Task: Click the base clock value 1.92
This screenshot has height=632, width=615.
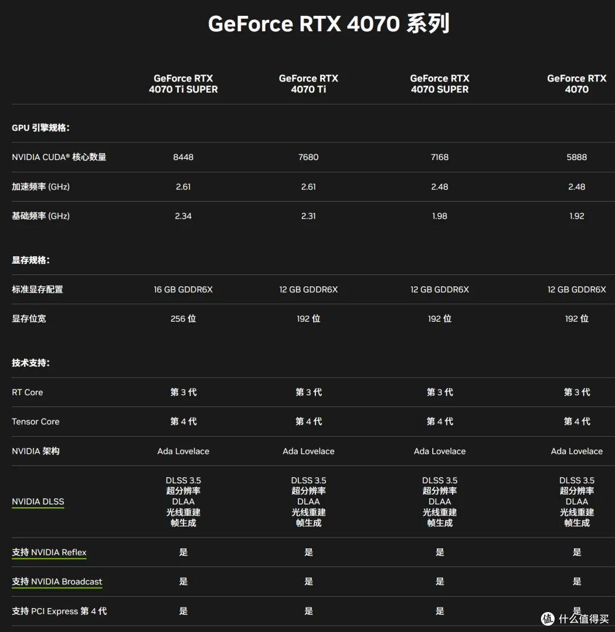Action: [x=577, y=216]
